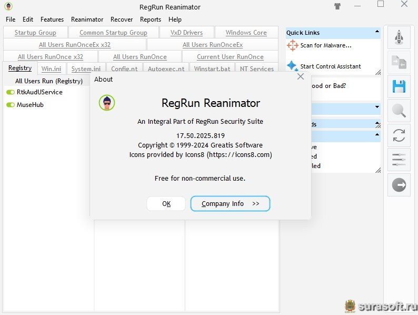Open the Edit menu
418x315 pixels.
tap(28, 19)
